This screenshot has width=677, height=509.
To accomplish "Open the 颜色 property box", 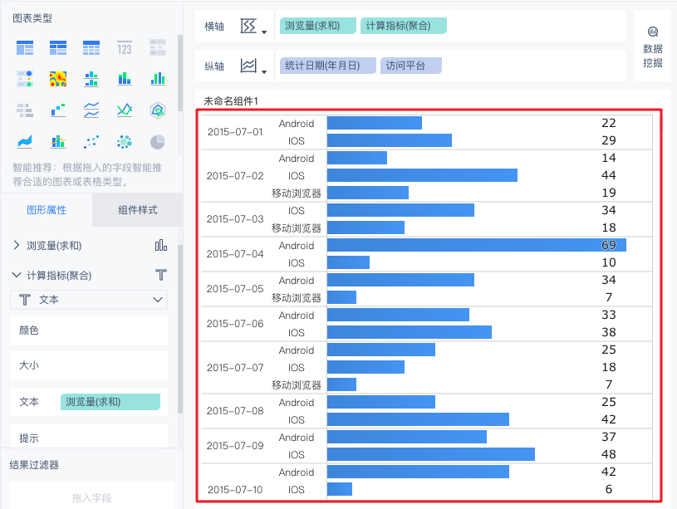I will tap(89, 330).
